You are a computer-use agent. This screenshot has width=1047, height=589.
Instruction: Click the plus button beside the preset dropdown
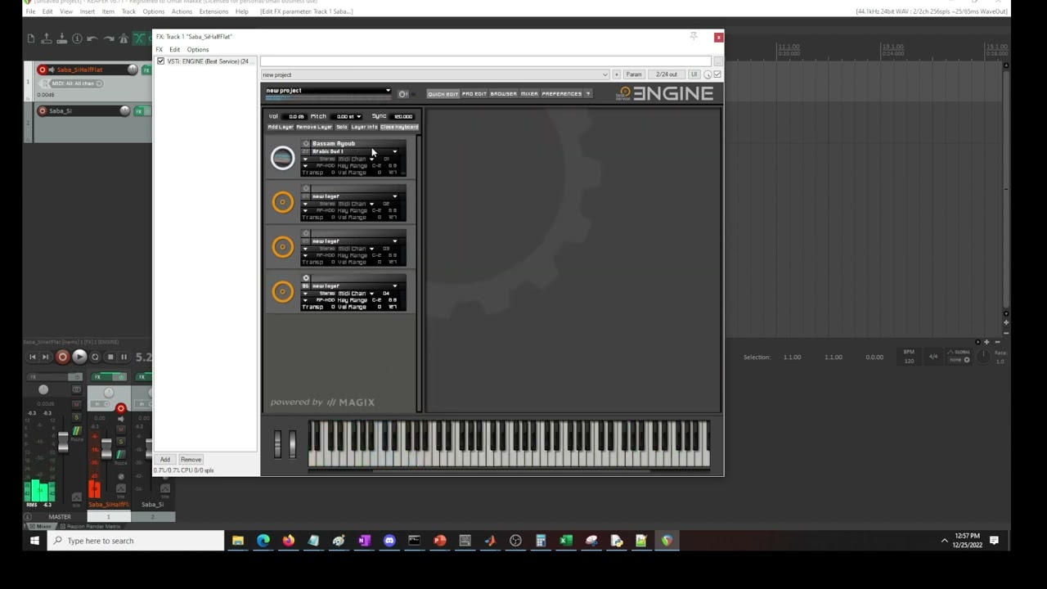coord(617,74)
